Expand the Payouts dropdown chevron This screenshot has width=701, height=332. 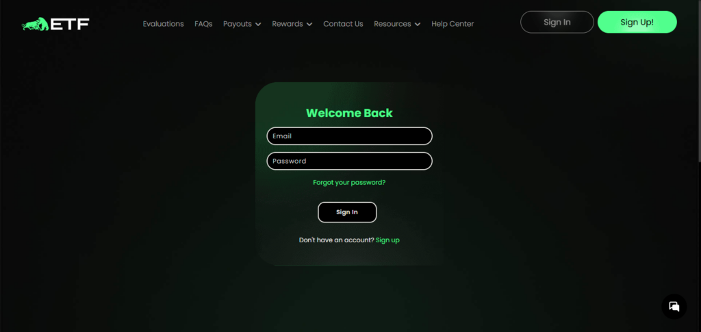258,24
